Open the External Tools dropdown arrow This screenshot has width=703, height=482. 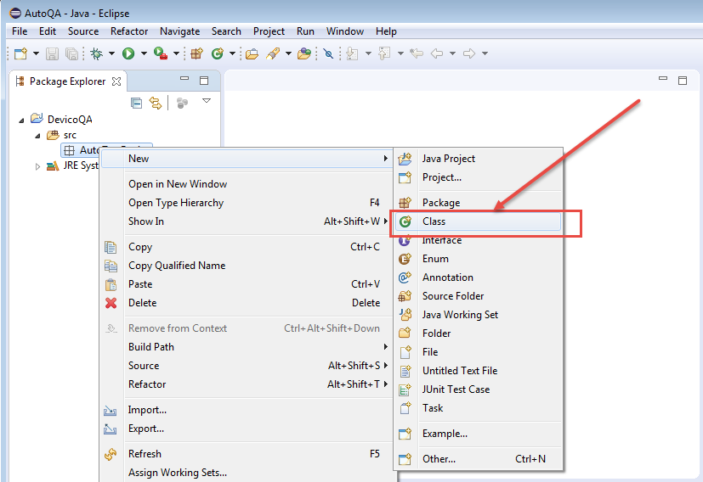[176, 53]
